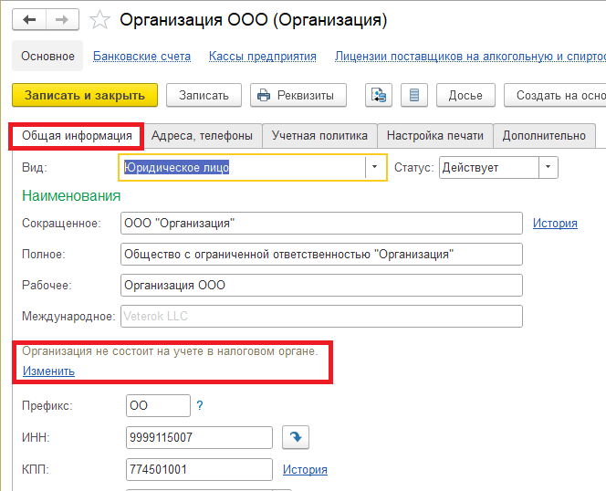Click the list report icon button

(414, 95)
